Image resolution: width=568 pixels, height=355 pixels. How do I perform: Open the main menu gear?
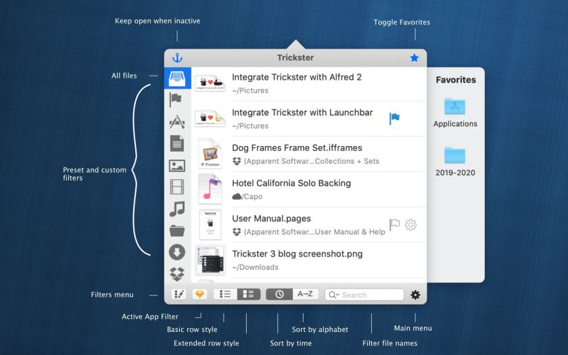click(415, 295)
